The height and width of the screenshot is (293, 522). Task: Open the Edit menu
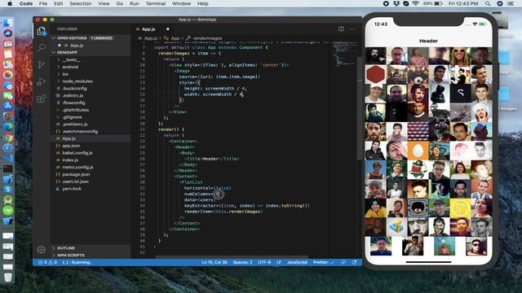point(58,3)
